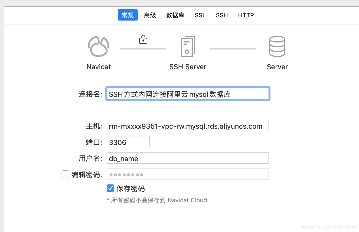
Task: Click the CSDN blog watermark link
Action: (328, 227)
